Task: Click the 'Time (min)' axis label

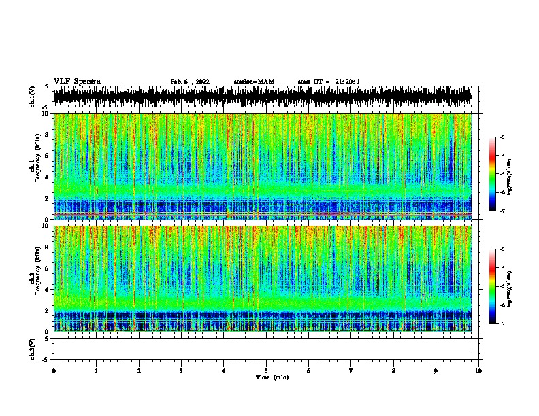Action: (272, 377)
